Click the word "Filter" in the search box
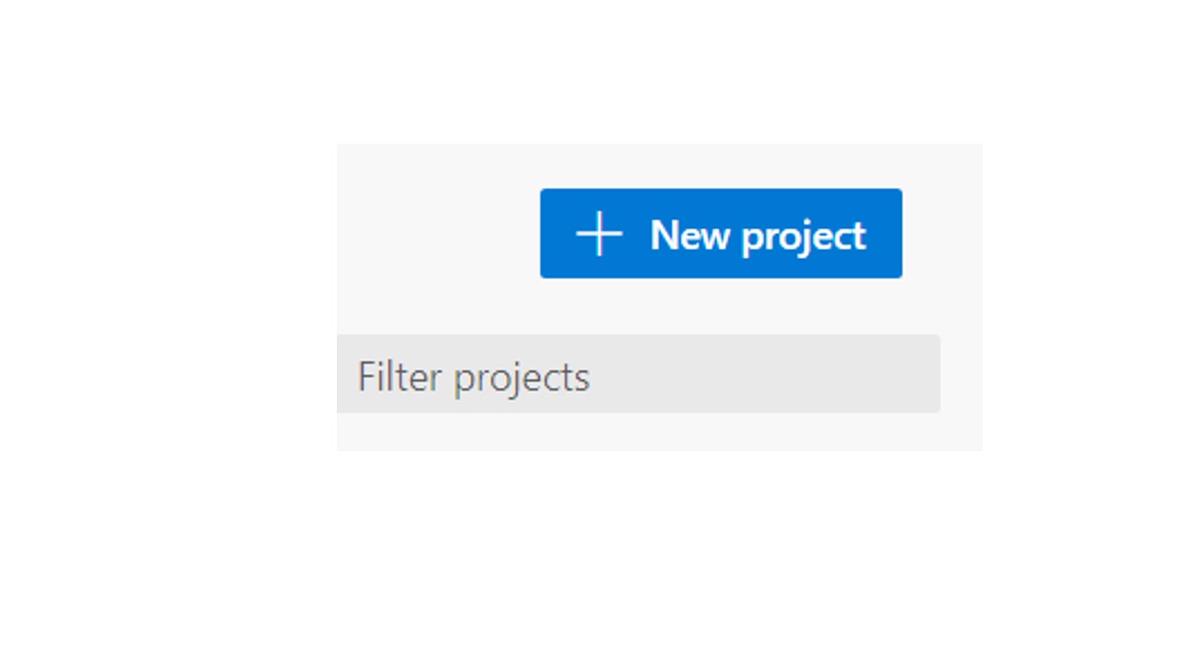1178x663 pixels. 399,376
